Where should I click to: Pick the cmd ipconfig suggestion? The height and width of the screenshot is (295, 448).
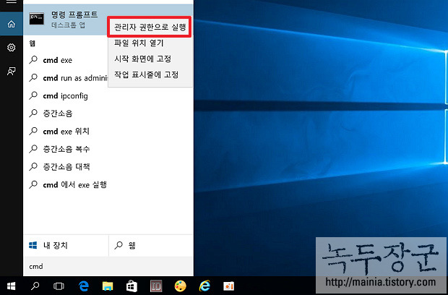click(x=108, y=95)
